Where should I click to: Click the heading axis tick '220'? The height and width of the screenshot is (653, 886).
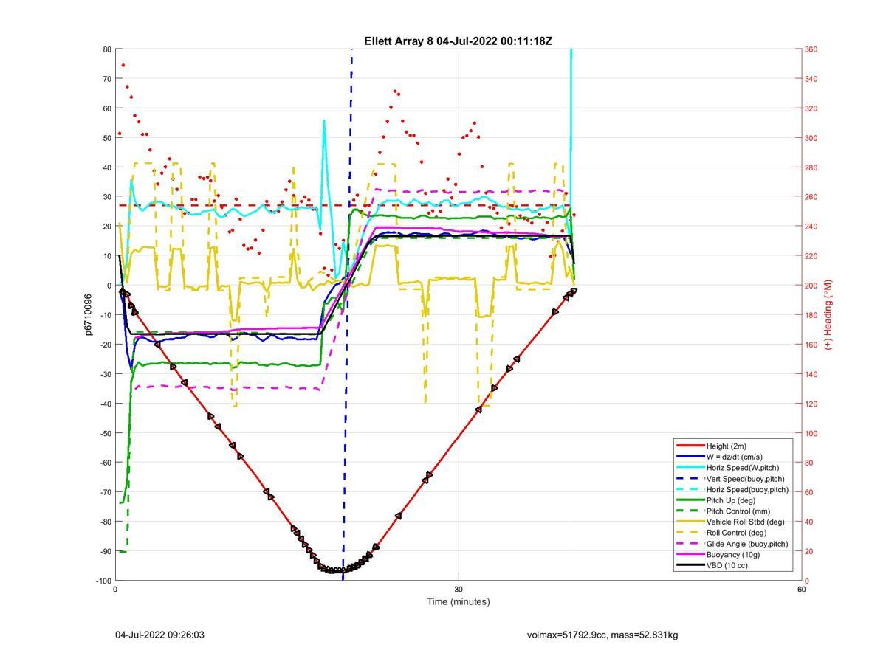(x=811, y=256)
